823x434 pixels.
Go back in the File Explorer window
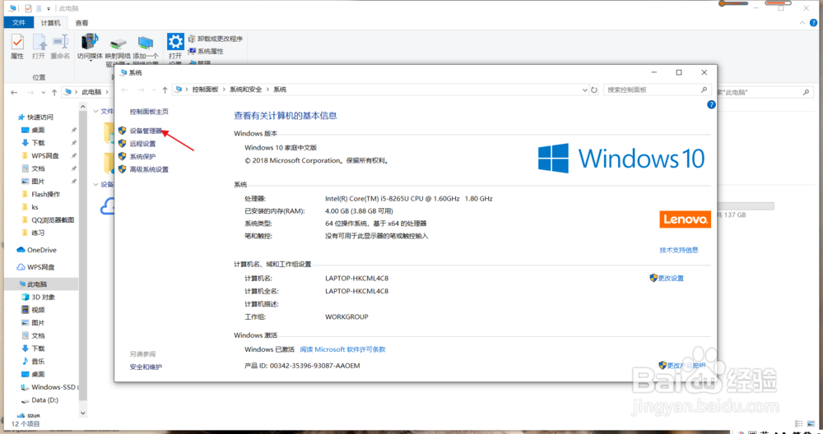coord(14,92)
